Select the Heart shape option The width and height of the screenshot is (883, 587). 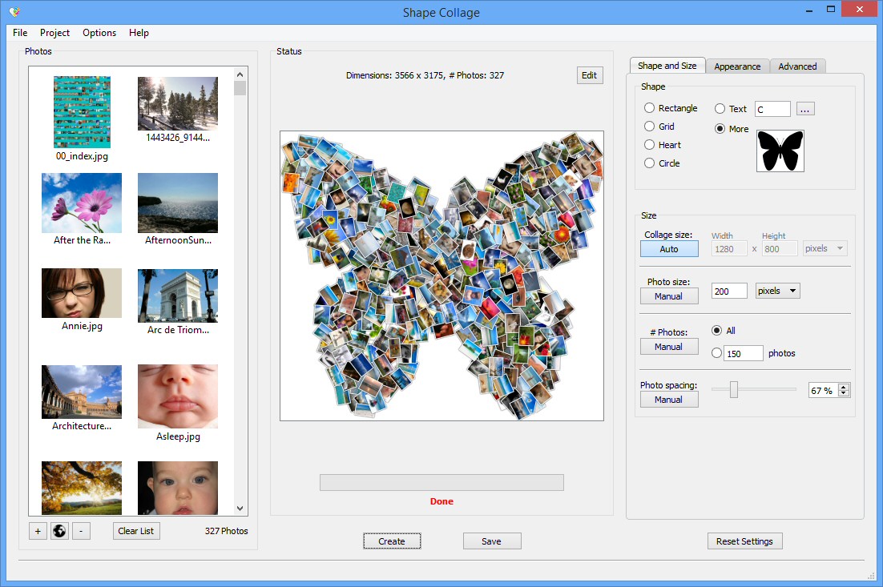(649, 145)
